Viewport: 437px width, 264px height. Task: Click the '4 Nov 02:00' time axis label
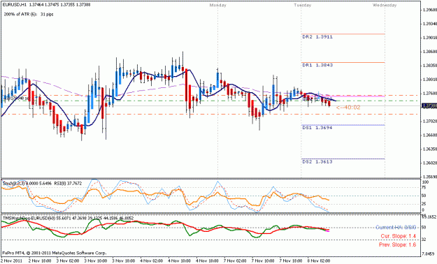click(x=151, y=261)
